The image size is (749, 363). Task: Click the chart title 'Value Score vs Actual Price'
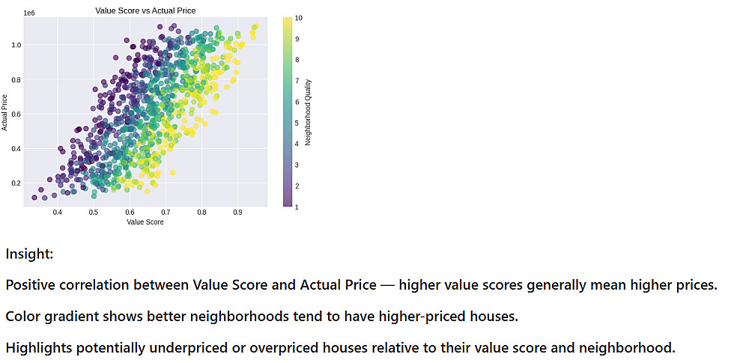pos(145,10)
